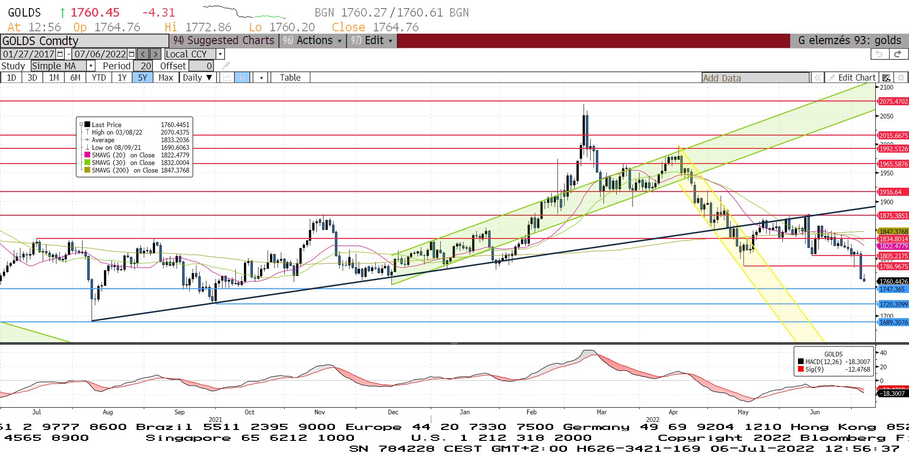Click the 1965.5876 price level label
Image resolution: width=909 pixels, height=475 pixels.
point(893,164)
